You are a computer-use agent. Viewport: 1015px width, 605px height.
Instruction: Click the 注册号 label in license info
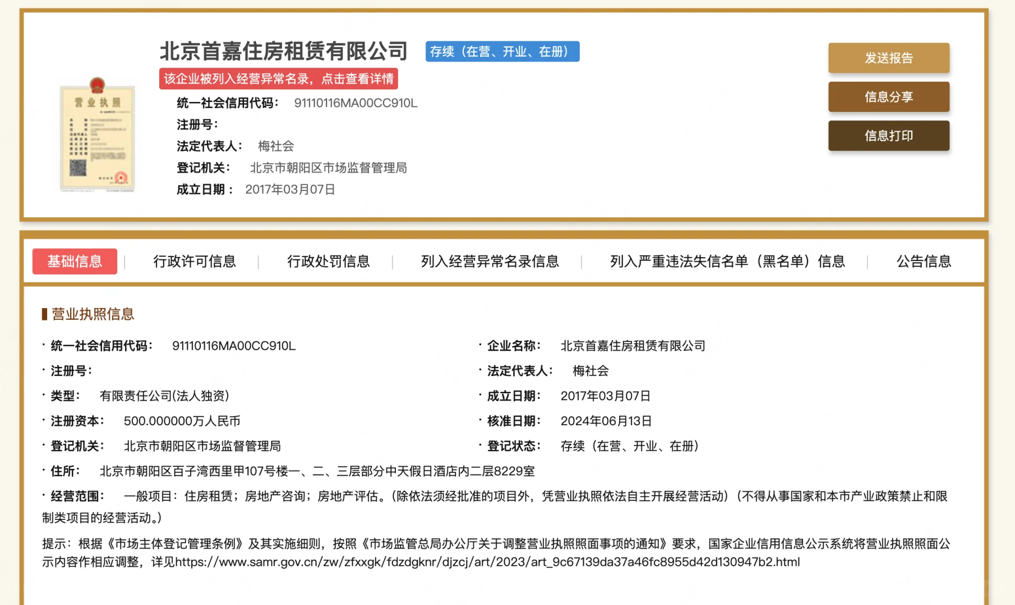pyautogui.click(x=71, y=371)
